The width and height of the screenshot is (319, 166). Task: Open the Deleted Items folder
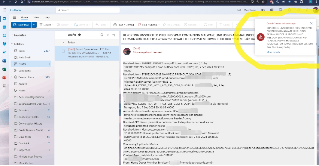click(31, 77)
